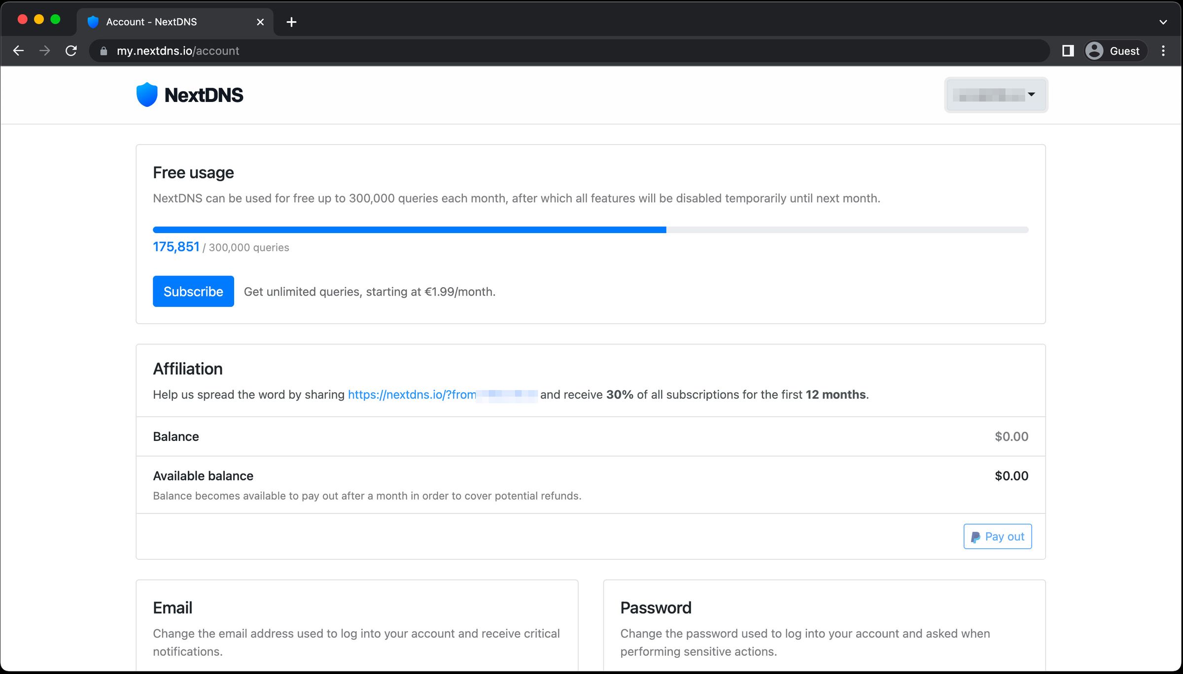The width and height of the screenshot is (1183, 674).
Task: Click the browser back arrow
Action: coord(18,51)
